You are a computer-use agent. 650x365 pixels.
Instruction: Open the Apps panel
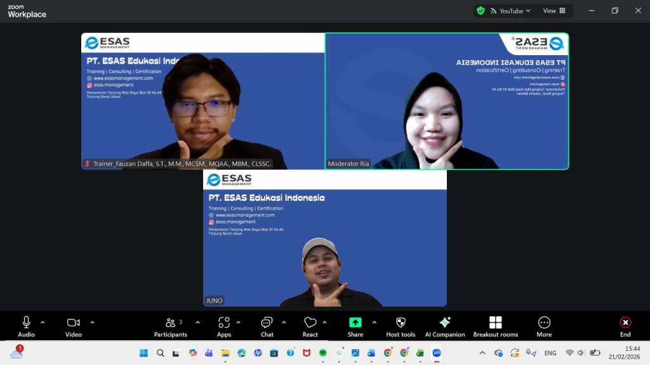pos(224,326)
